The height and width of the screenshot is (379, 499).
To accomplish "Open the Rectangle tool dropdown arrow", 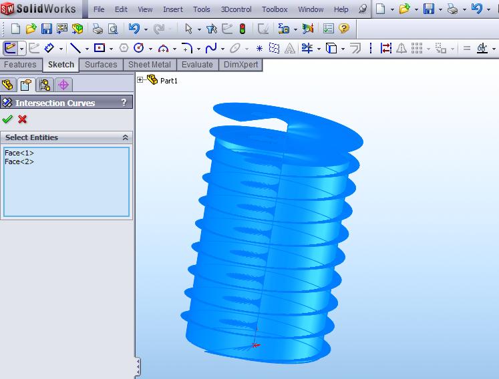I will point(111,49).
